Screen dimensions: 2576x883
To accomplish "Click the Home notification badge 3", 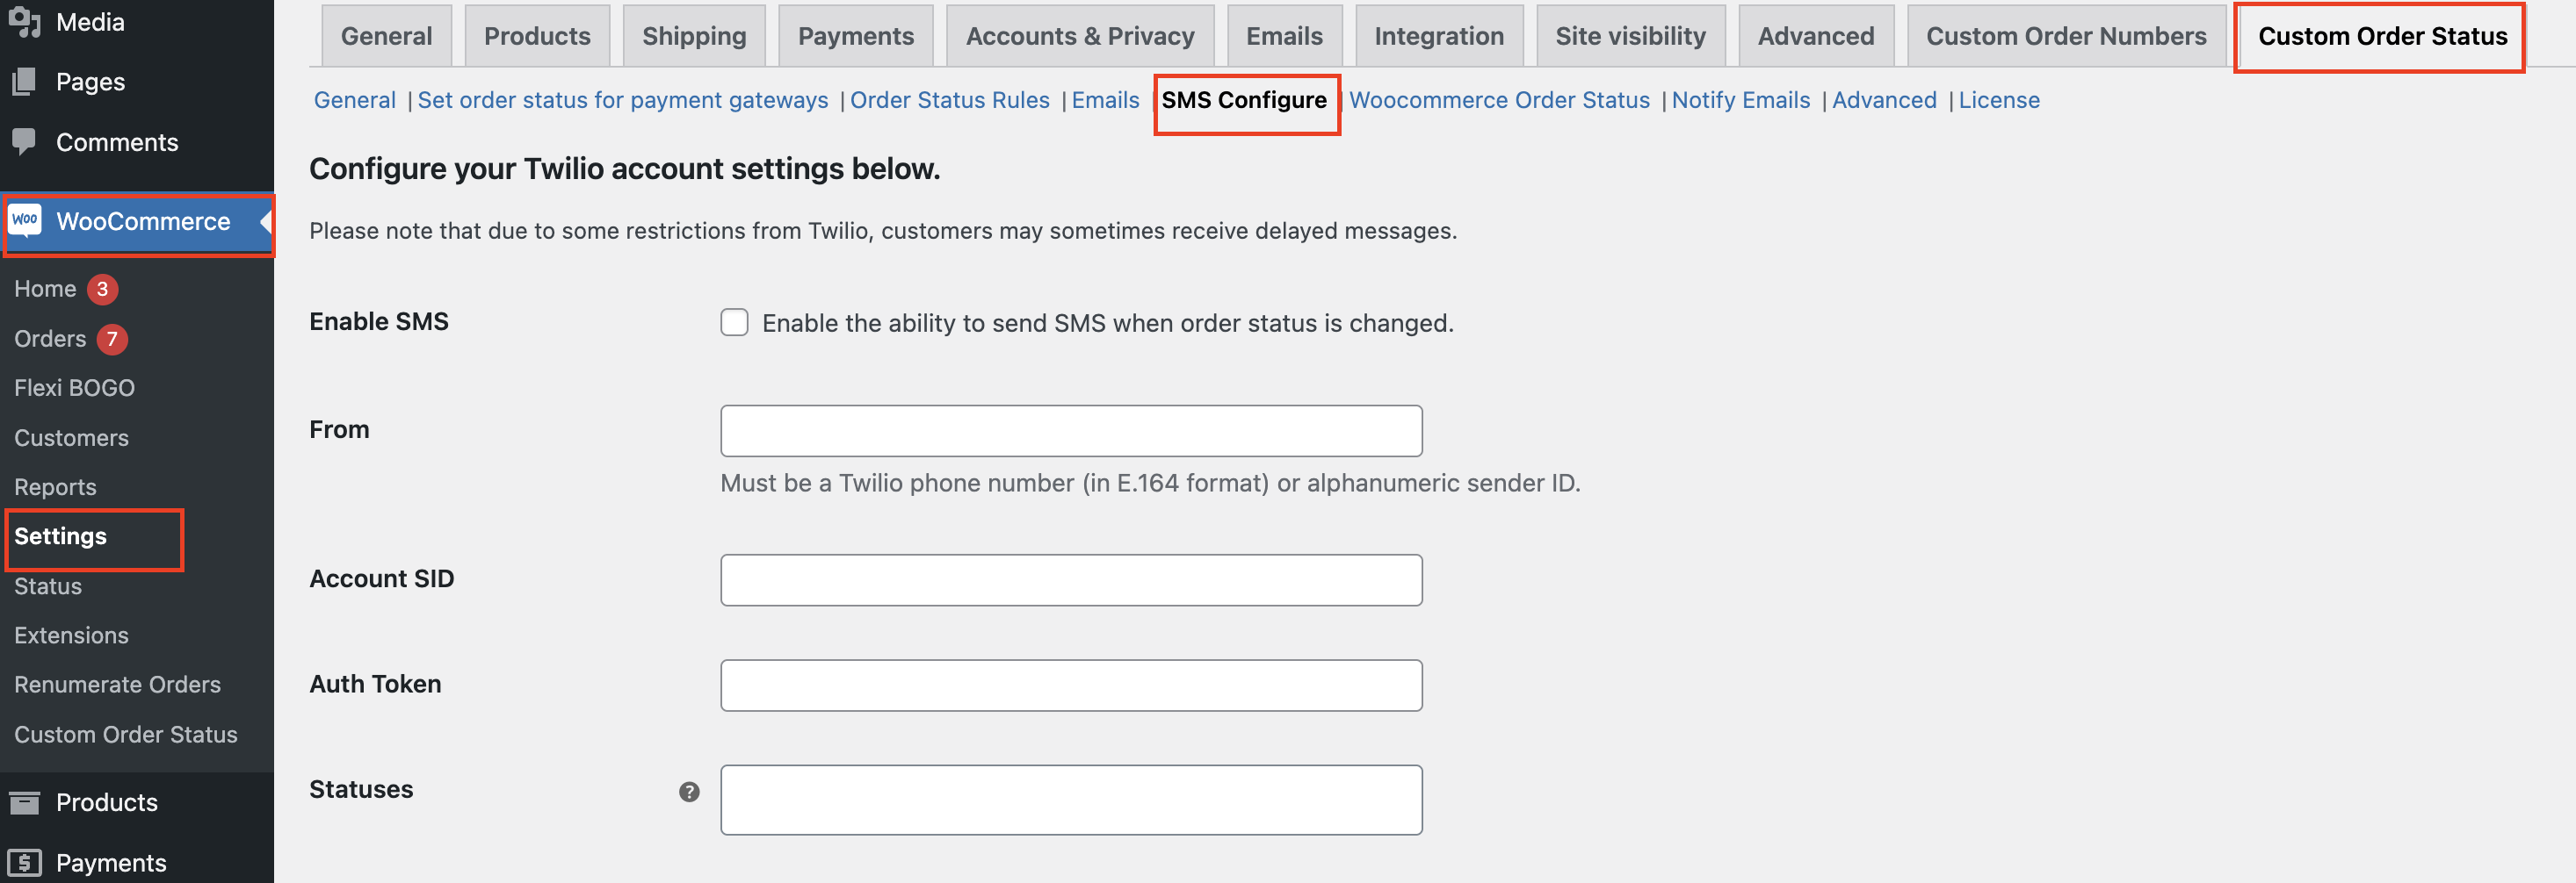I will pos(102,289).
